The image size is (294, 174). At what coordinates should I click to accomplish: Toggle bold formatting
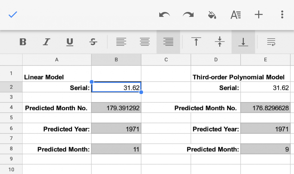coord(23,42)
